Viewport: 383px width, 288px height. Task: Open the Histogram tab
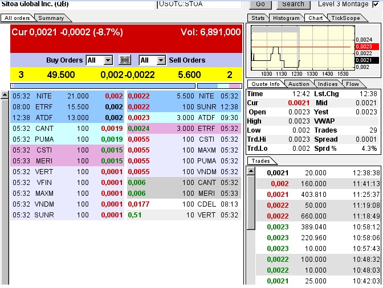click(x=286, y=18)
